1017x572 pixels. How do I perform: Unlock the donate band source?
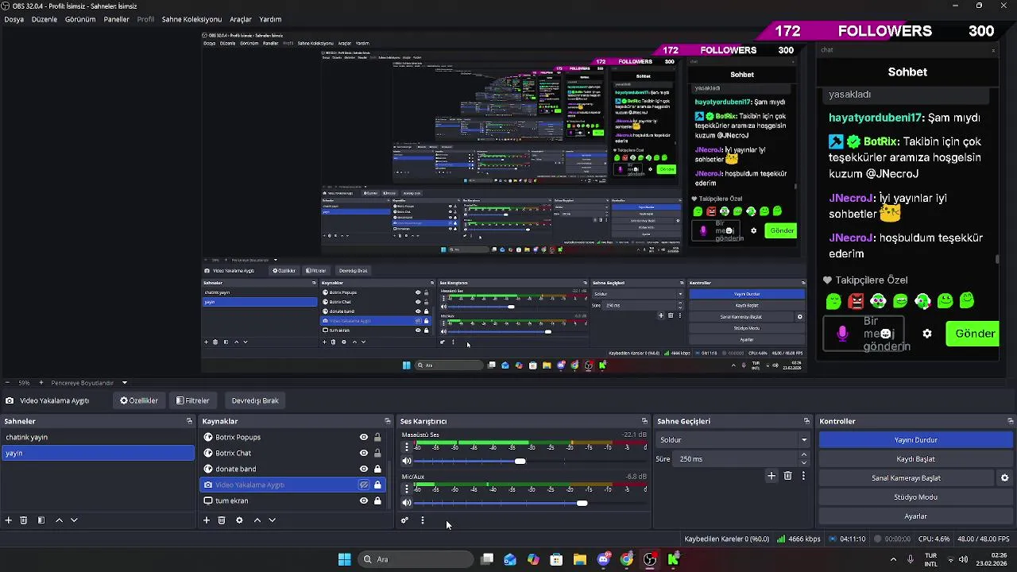pyautogui.click(x=377, y=469)
